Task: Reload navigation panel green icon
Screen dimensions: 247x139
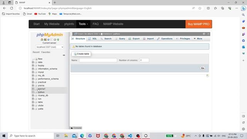Action: pos(58,39)
